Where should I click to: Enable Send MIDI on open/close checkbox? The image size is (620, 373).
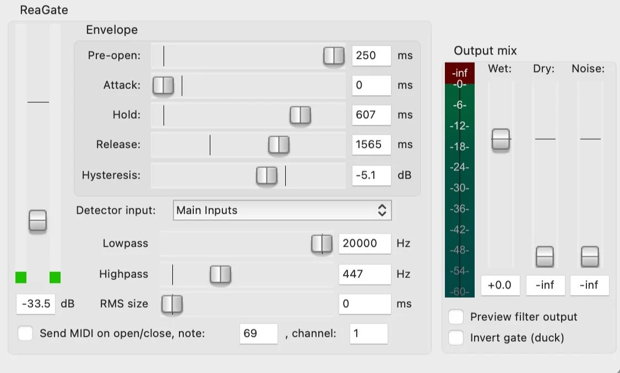pyautogui.click(x=25, y=333)
